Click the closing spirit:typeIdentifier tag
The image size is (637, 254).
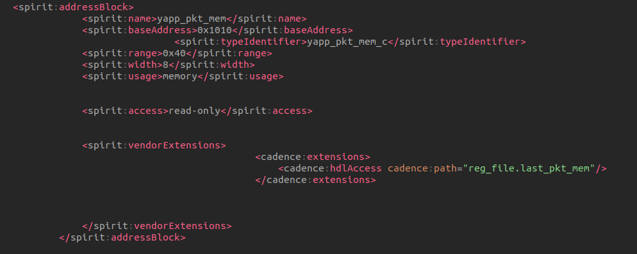click(457, 42)
